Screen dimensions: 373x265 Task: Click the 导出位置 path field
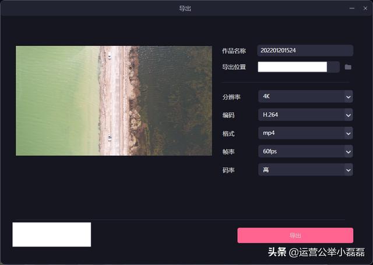pyautogui.click(x=298, y=67)
